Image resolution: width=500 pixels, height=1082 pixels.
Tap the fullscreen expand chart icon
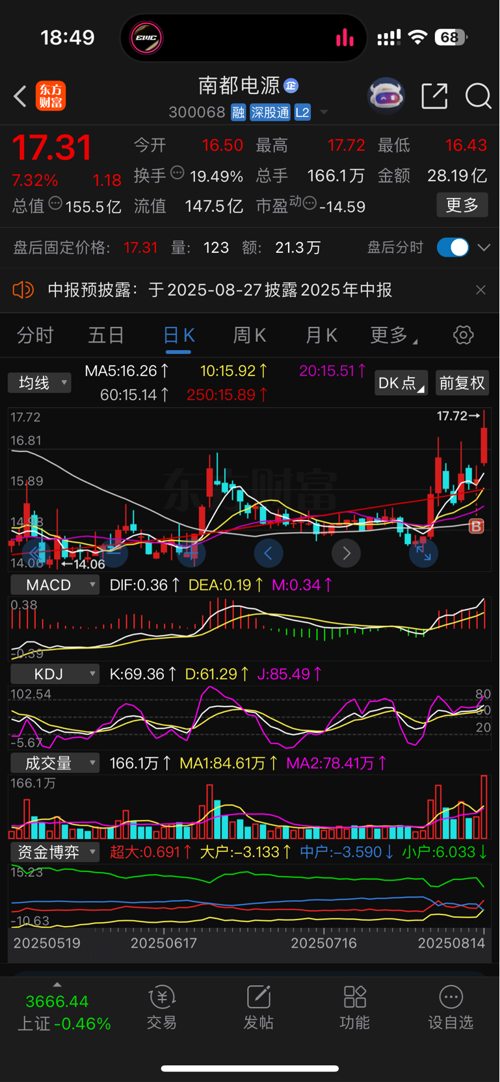click(423, 553)
